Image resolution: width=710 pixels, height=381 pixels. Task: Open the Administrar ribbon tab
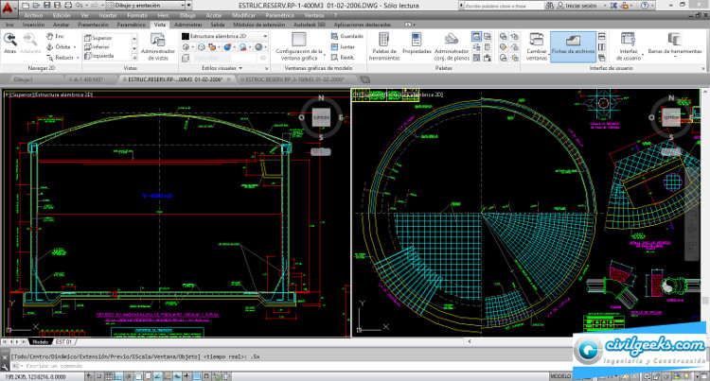(x=188, y=24)
